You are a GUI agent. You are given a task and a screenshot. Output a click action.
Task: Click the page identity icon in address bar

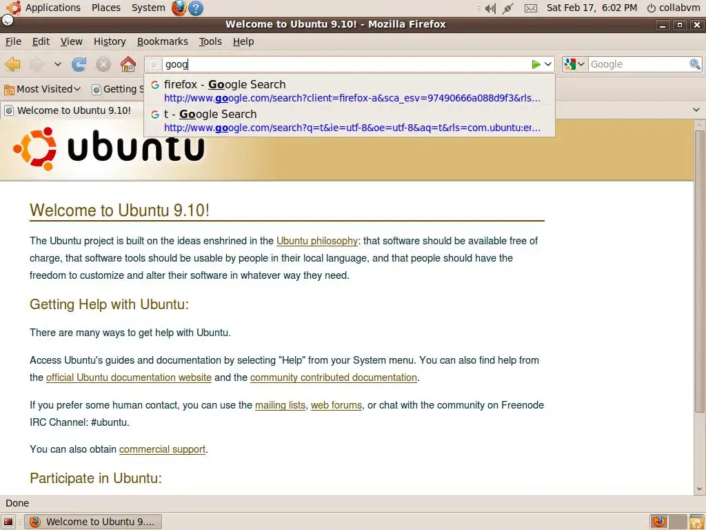coord(154,64)
